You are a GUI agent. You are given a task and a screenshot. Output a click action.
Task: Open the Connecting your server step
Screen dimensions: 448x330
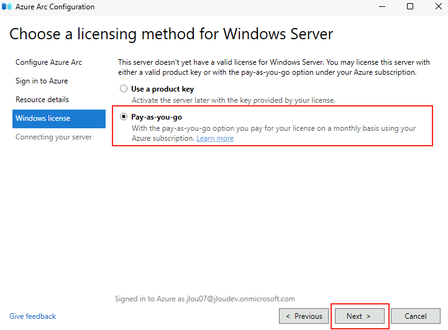(53, 137)
